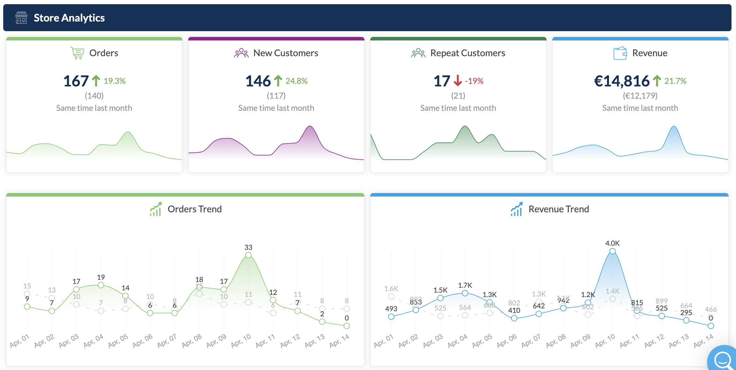Screen dimensions: 736x370
Task: Click the store icon in header
Action: pyautogui.click(x=21, y=18)
